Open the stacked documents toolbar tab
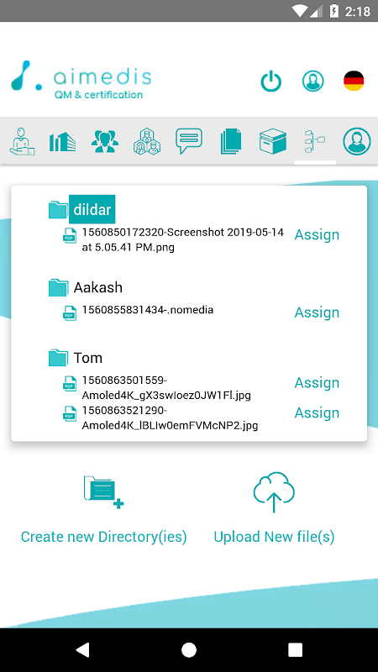Viewport: 378px width, 672px height. click(231, 141)
